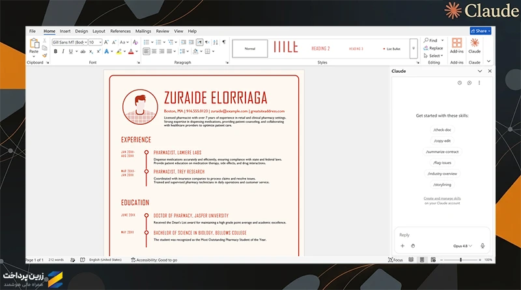Open chat history clock icon in Claude pane
The height and width of the screenshot is (290, 521).
(x=460, y=83)
